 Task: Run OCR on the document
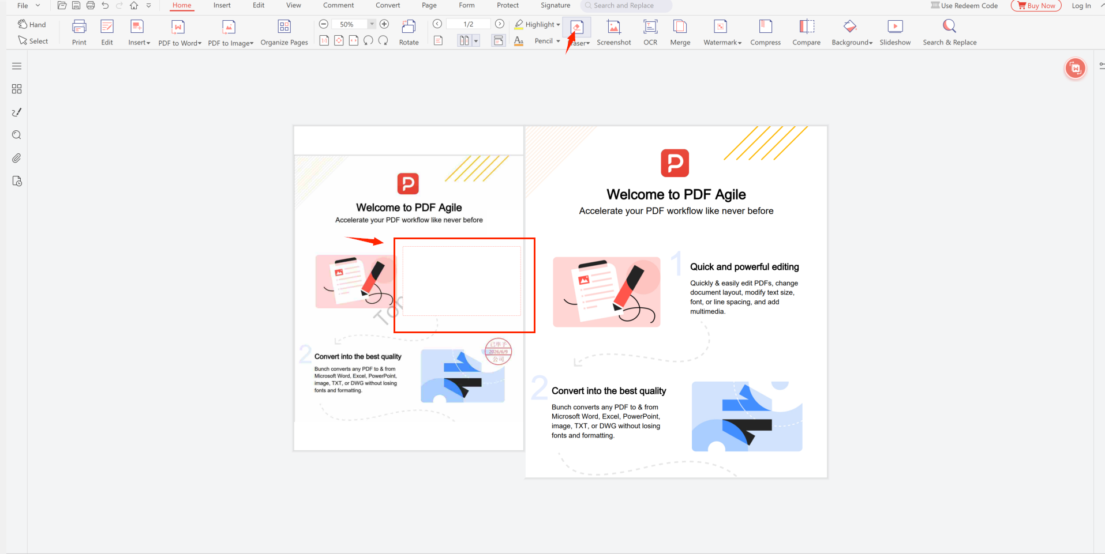650,32
